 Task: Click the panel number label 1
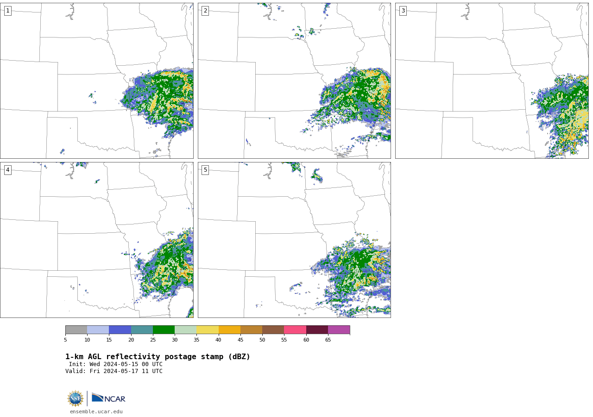pos(7,11)
